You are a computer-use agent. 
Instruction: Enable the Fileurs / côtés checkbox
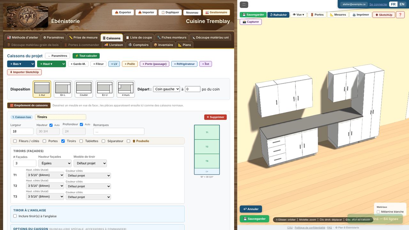point(15,141)
